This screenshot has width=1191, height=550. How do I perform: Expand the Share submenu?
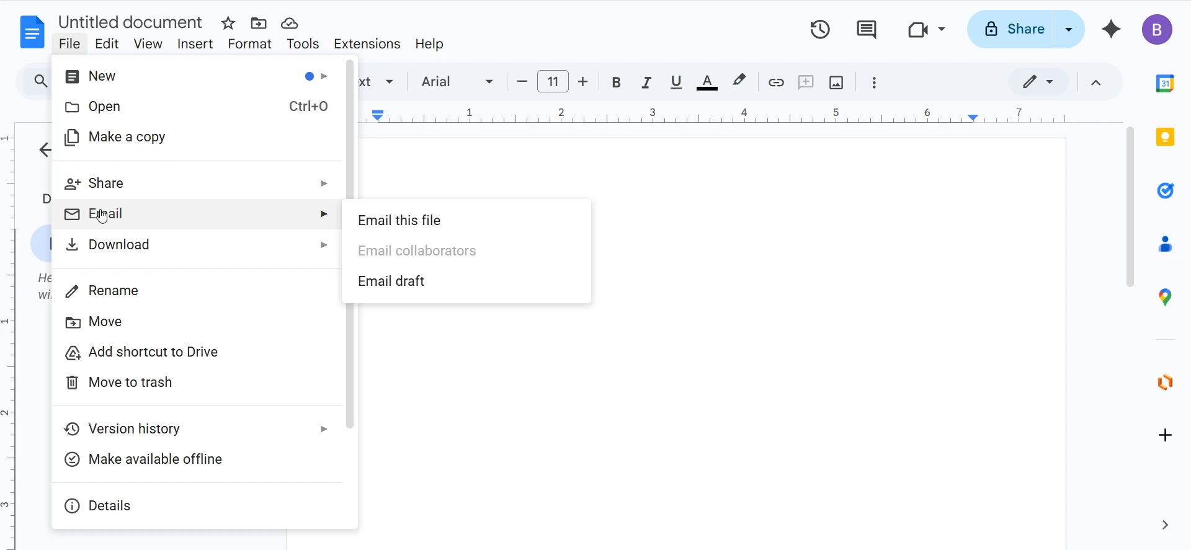197,184
